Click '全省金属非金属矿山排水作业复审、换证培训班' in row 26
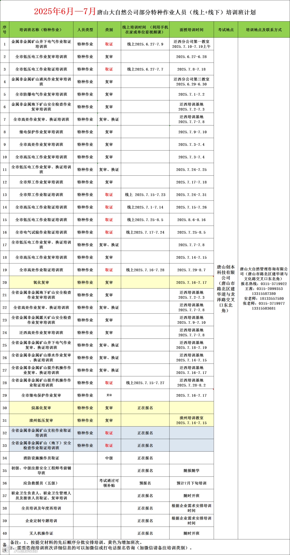The height and width of the screenshot is (555, 290). (41, 358)
